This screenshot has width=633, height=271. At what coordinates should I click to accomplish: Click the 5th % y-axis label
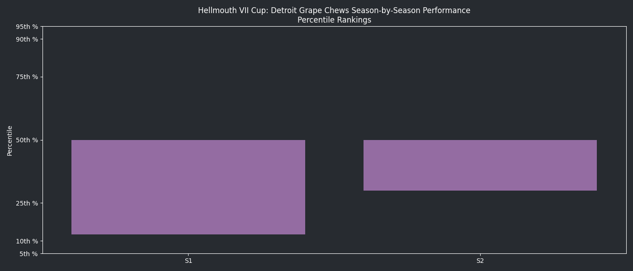pos(28,254)
